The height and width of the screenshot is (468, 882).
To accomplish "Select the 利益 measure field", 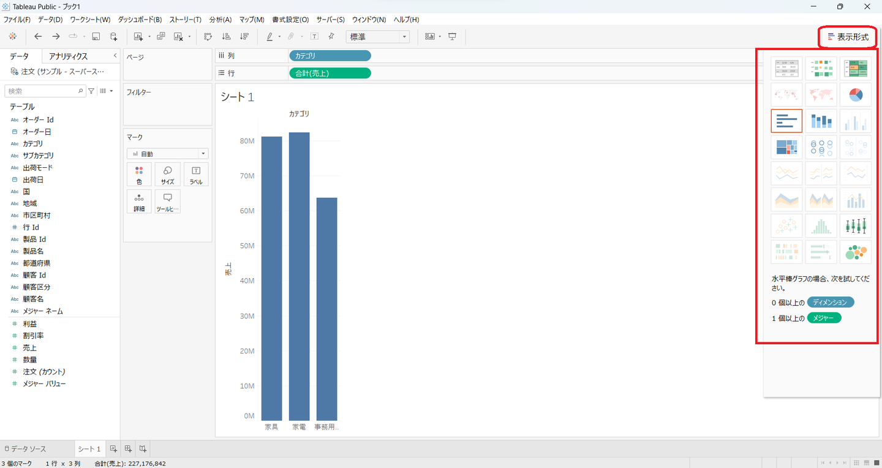I will pos(30,323).
